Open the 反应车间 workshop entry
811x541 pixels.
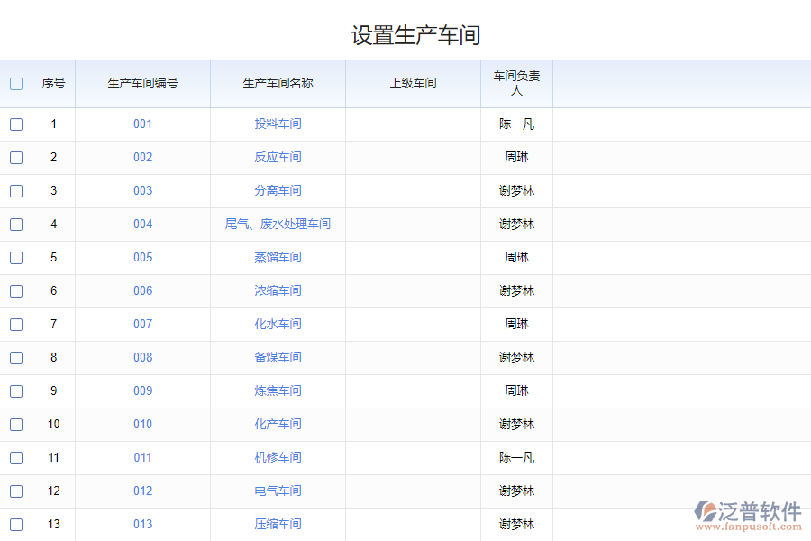pos(278,158)
